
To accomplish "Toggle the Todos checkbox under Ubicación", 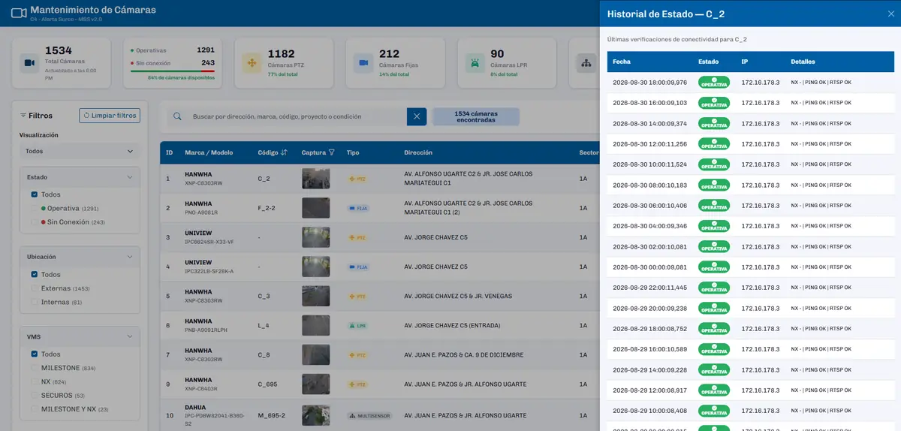I will click(x=35, y=275).
